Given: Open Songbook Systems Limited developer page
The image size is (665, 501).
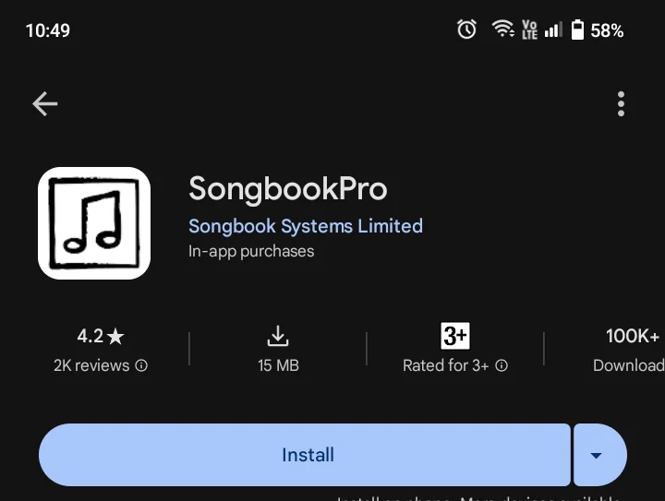Looking at the screenshot, I should point(306,226).
